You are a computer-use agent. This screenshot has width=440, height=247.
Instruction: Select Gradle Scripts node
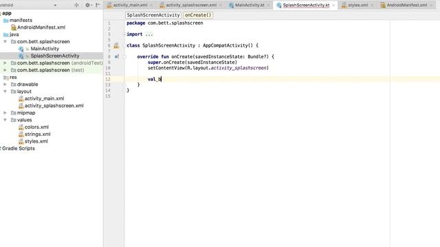(x=19, y=148)
